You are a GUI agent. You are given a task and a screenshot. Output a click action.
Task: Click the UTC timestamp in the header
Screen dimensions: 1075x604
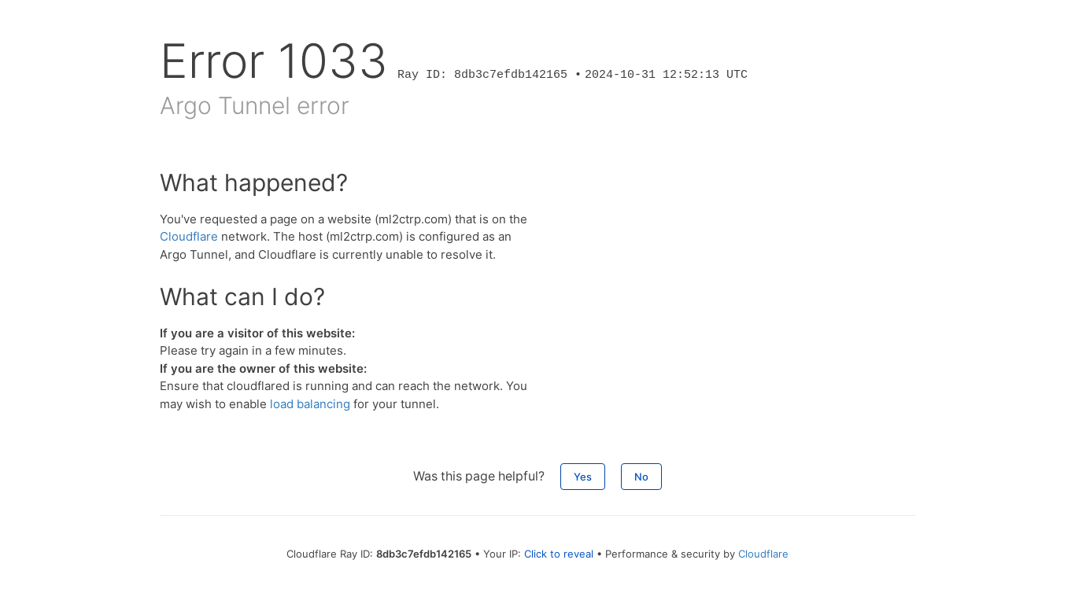coord(666,75)
